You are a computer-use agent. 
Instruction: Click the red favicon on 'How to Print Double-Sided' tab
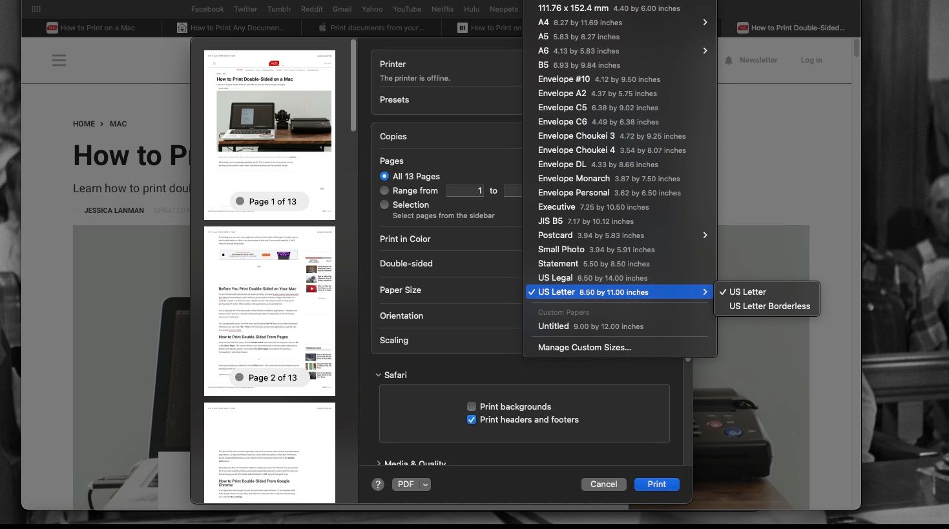(x=742, y=28)
